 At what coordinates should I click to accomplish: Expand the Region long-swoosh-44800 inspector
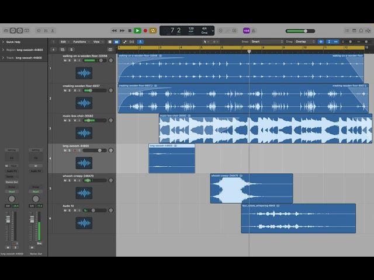click(3, 50)
